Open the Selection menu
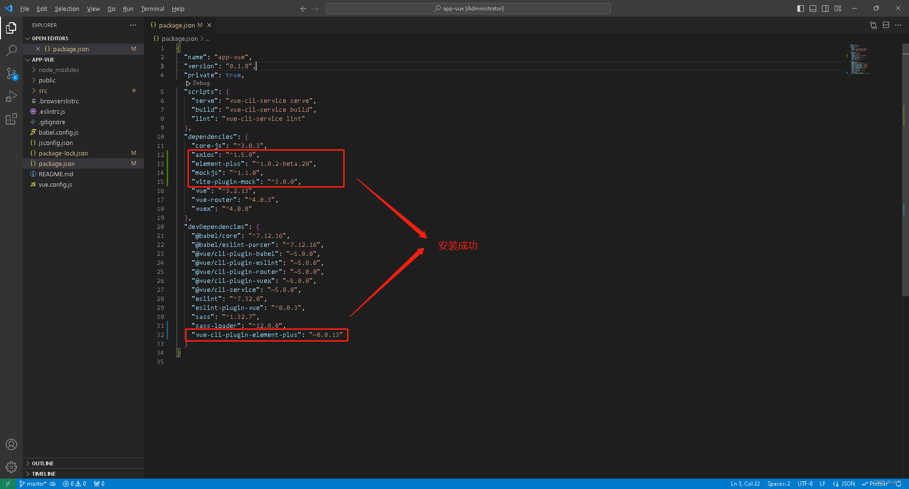This screenshot has height=489, width=909. tap(67, 9)
